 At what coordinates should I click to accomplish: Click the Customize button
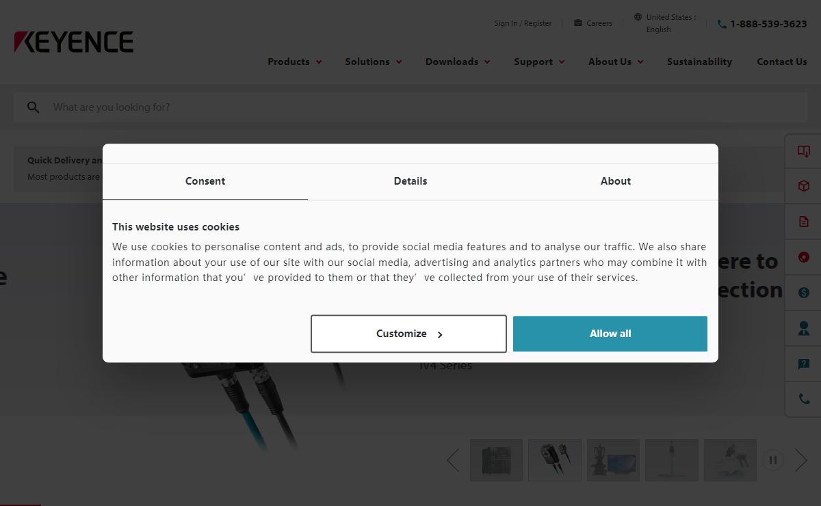[408, 334]
